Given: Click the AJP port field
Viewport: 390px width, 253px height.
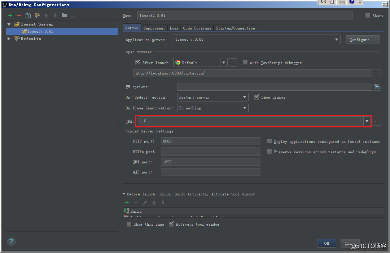Looking at the screenshot, I should (x=211, y=172).
